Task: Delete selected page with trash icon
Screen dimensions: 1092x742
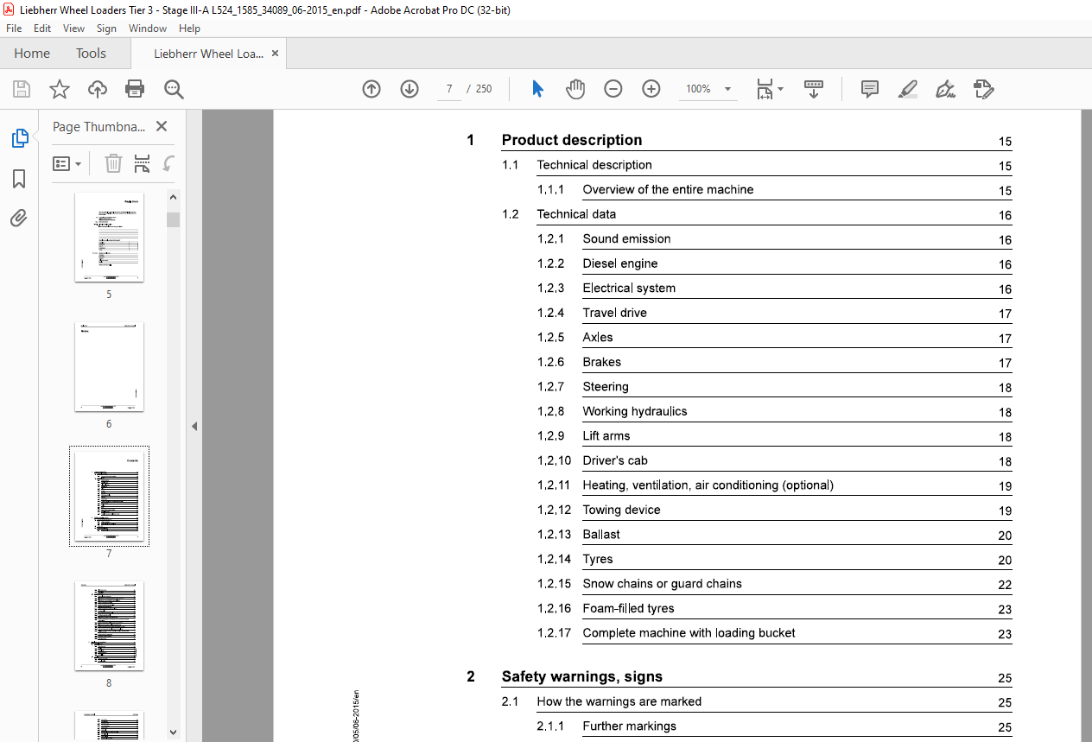Action: tap(113, 163)
